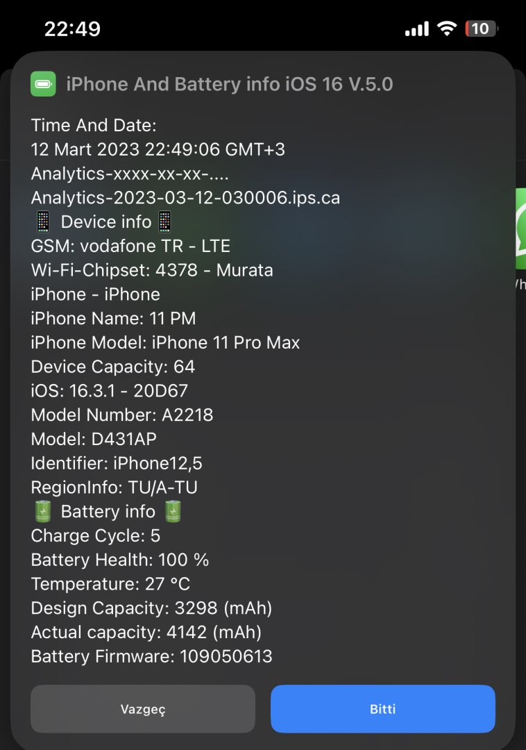The height and width of the screenshot is (750, 526).
Task: Tap the phone emoji right of Device info
Action: [165, 222]
